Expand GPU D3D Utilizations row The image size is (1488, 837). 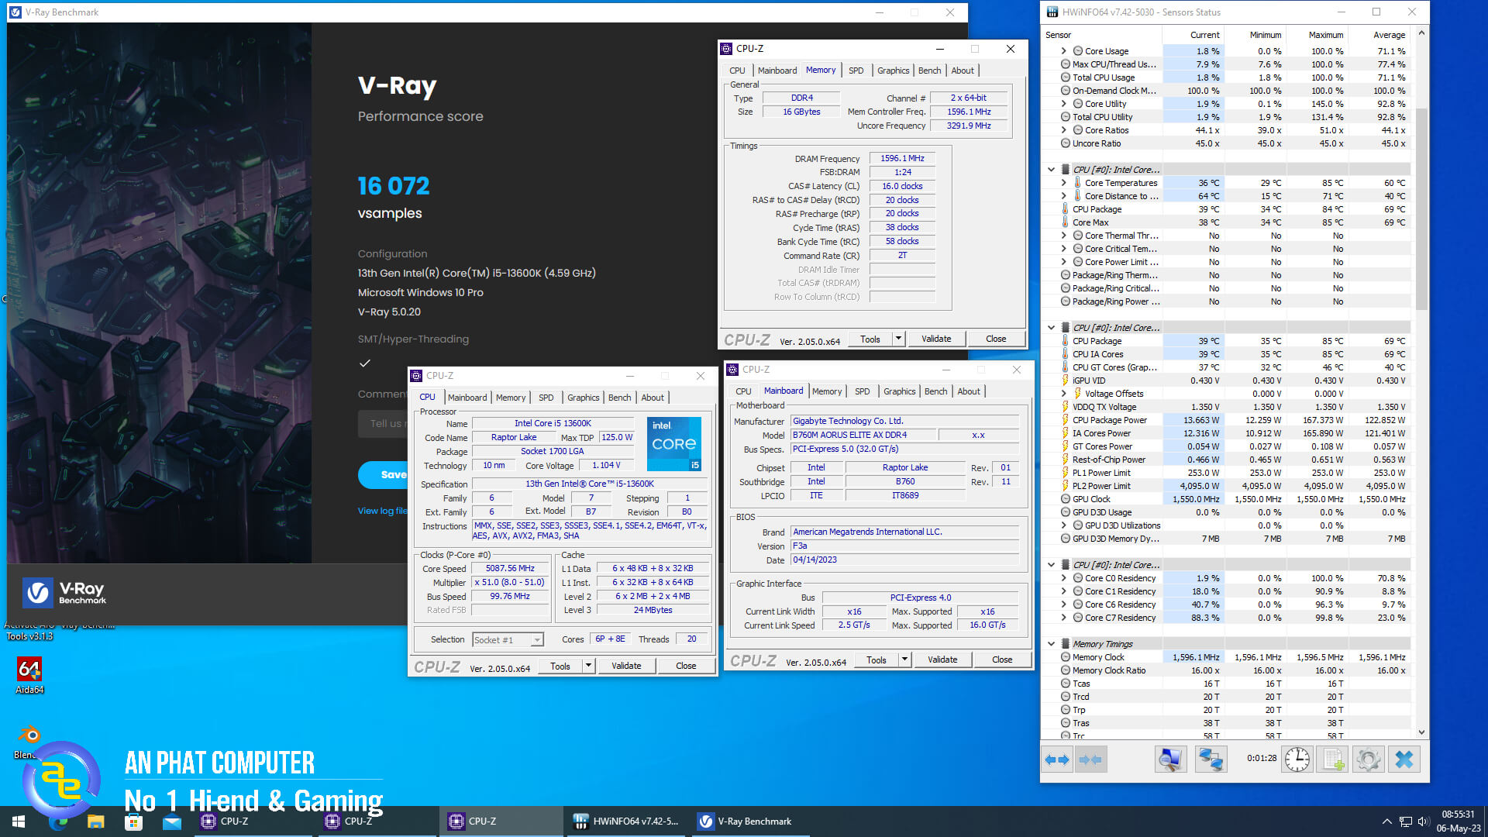[x=1064, y=525]
